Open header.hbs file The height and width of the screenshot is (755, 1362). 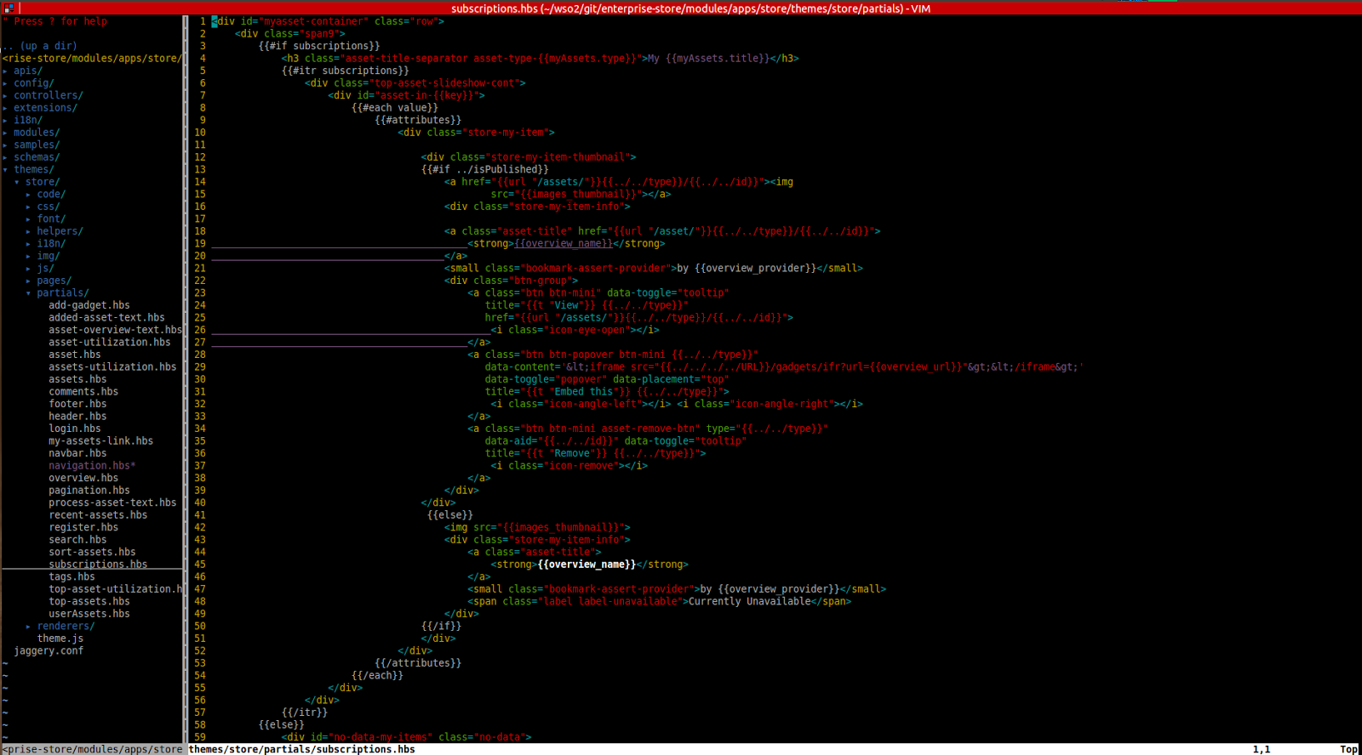tap(77, 416)
